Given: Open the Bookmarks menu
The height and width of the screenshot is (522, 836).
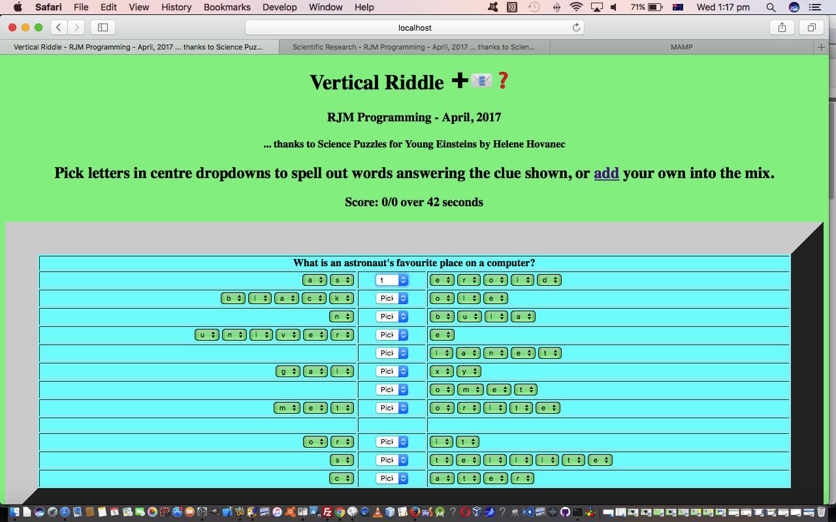Looking at the screenshot, I should coord(227,7).
